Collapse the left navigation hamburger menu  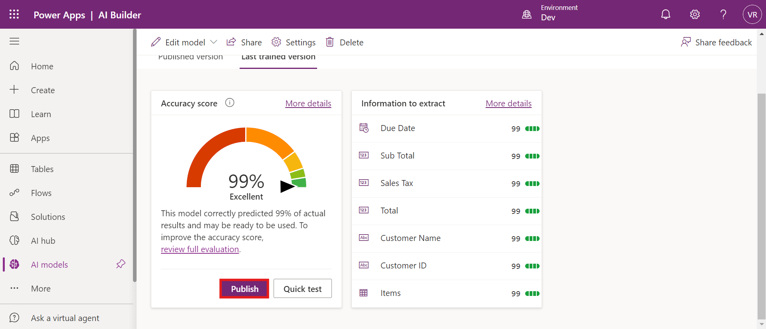[x=14, y=41]
